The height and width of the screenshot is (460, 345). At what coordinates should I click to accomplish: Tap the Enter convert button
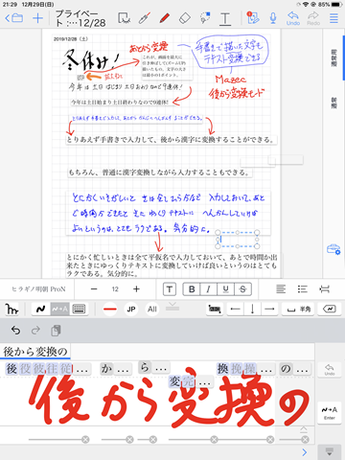click(330, 413)
